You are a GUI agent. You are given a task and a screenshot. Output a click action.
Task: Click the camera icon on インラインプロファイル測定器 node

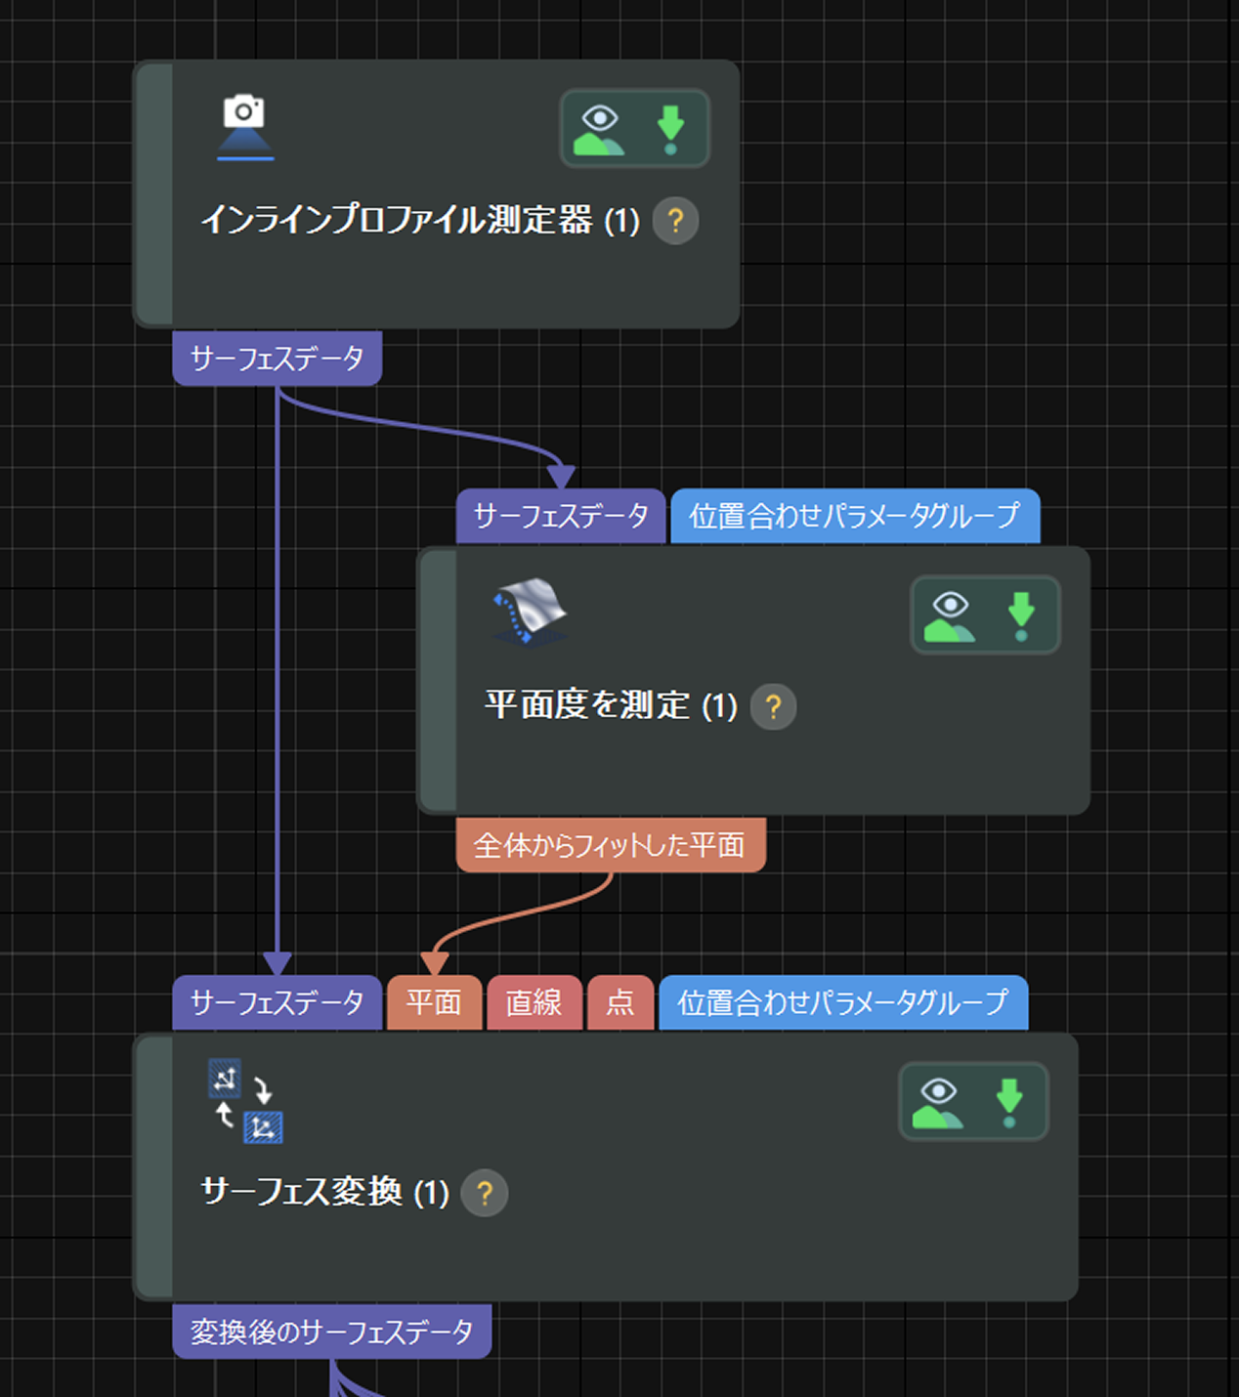(244, 127)
